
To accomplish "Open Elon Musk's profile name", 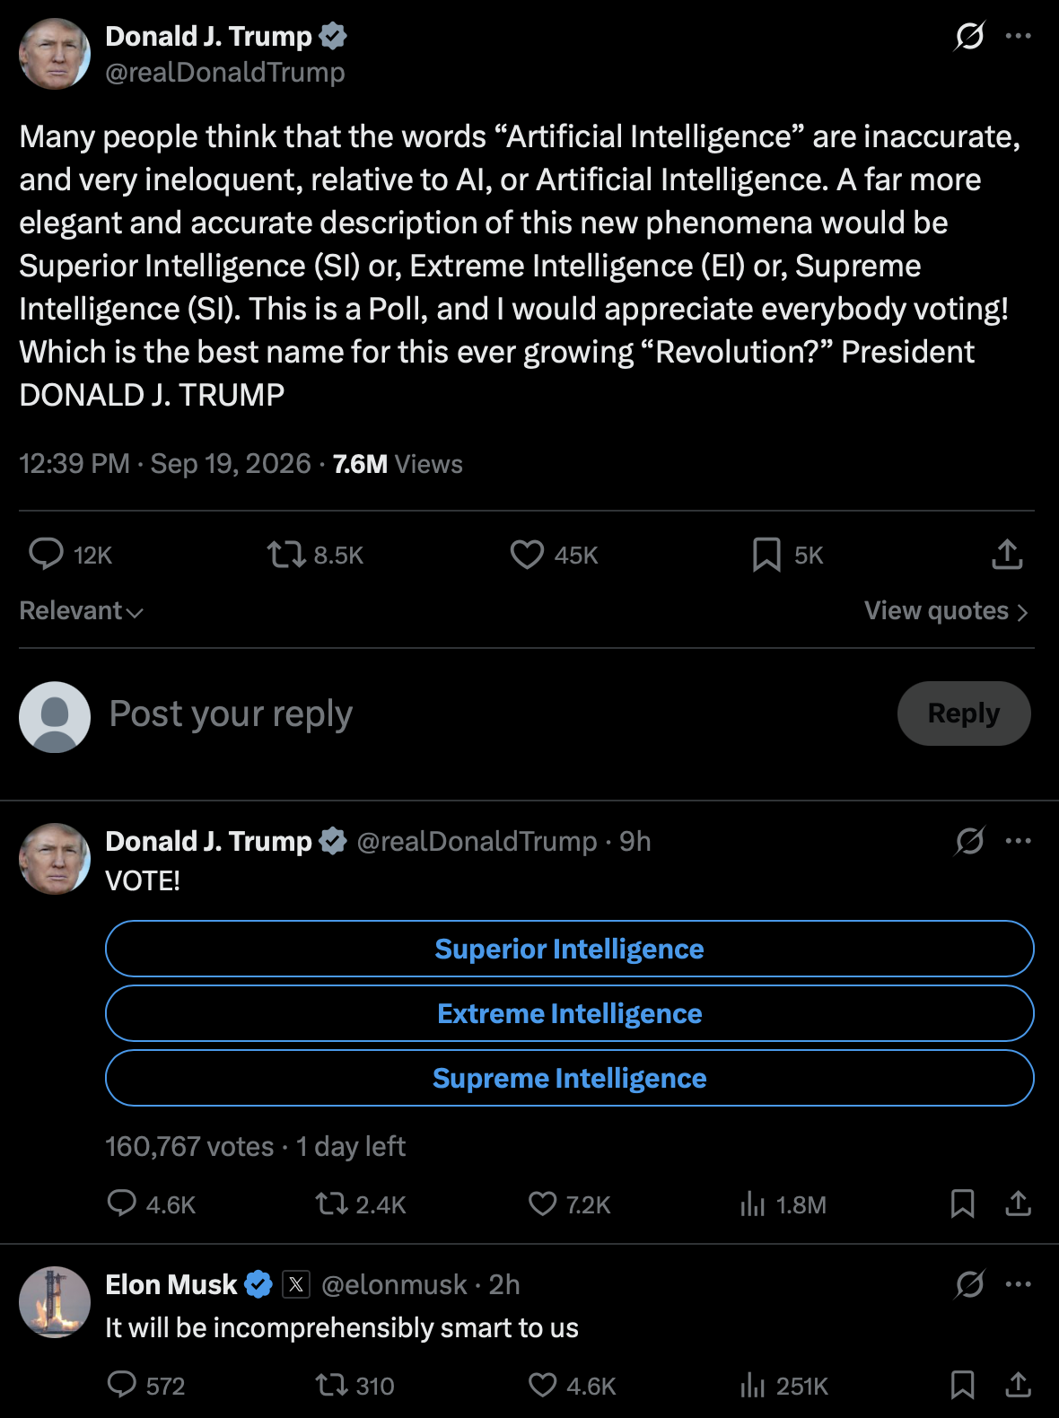I will click(171, 1284).
